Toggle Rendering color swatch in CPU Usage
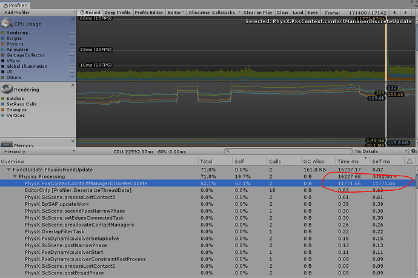This screenshot has height=278, width=418. coord(3,33)
